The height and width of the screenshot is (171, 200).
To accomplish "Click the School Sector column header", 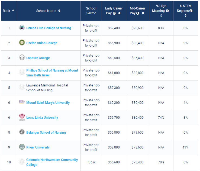I will [x=91, y=11].
